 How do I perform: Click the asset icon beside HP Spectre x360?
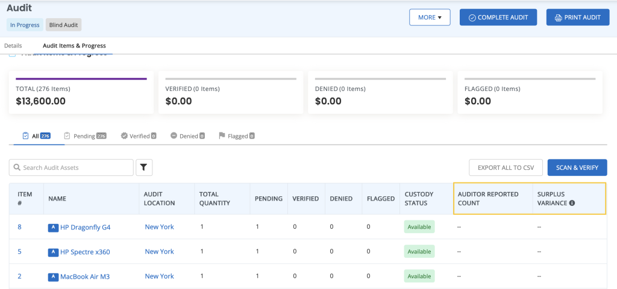[53, 252]
